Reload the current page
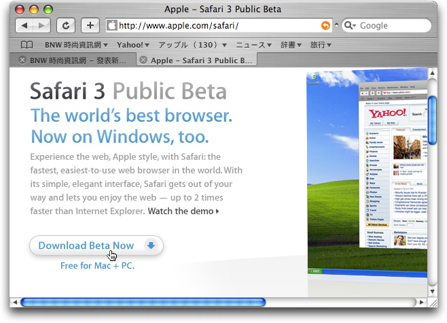Screen dimensions: 447x323 (x=65, y=26)
